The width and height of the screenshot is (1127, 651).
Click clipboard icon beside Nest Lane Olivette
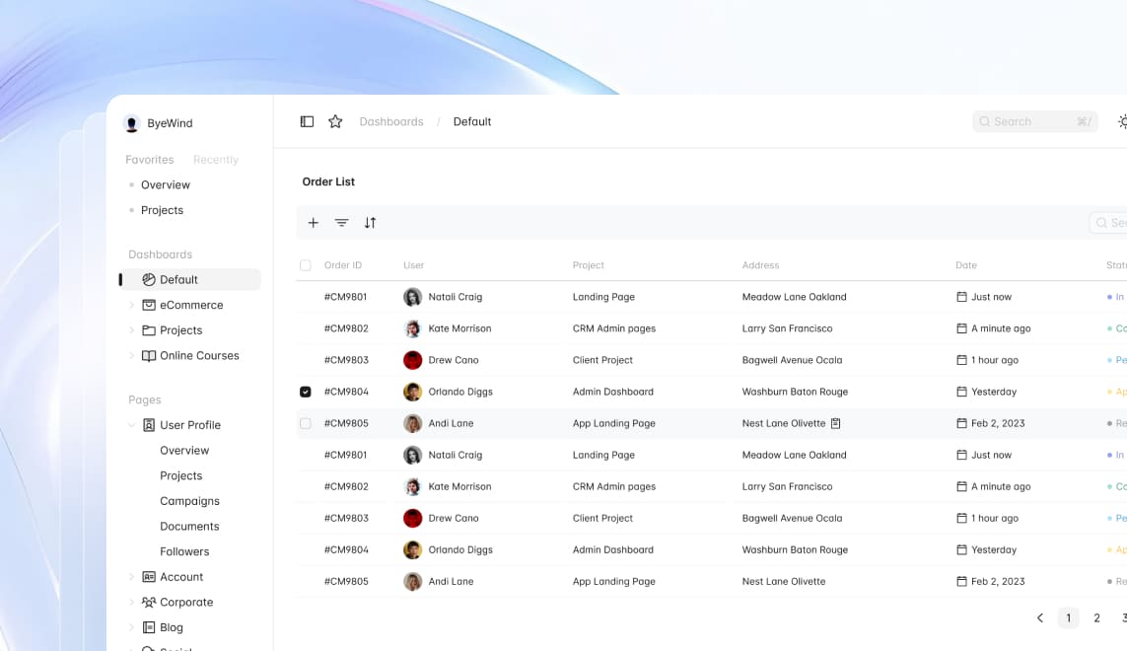click(835, 423)
